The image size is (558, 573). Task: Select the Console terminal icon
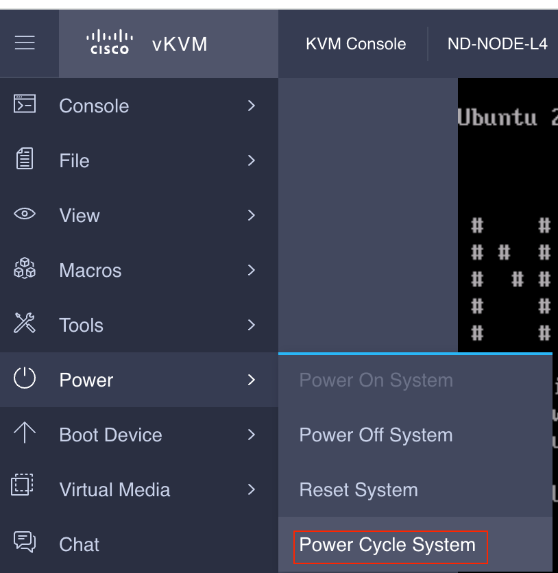[x=25, y=103]
